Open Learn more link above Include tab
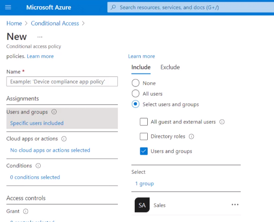This screenshot has width=274, height=222. (142, 56)
